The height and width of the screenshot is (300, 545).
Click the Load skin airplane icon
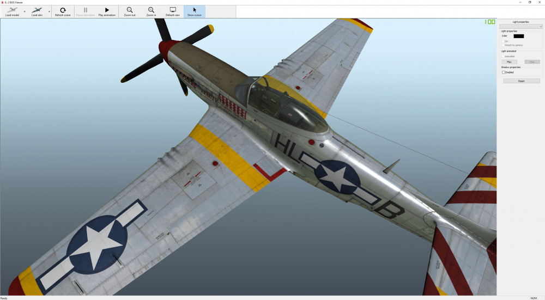37,10
